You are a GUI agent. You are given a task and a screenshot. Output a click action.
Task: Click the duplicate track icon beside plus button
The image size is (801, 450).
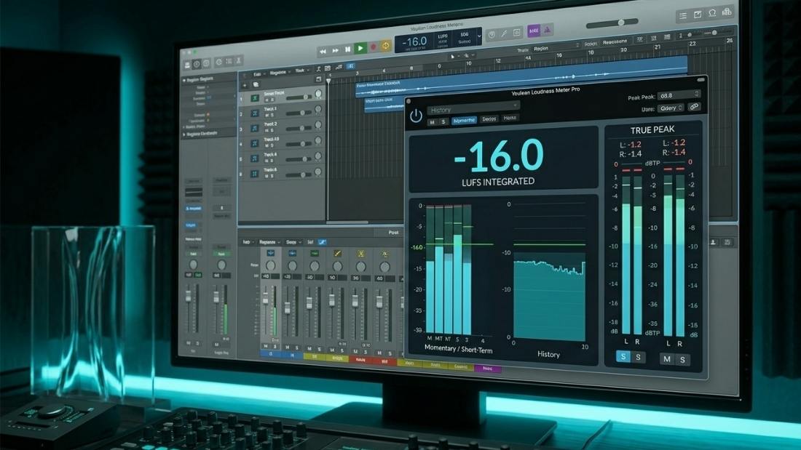256,85
